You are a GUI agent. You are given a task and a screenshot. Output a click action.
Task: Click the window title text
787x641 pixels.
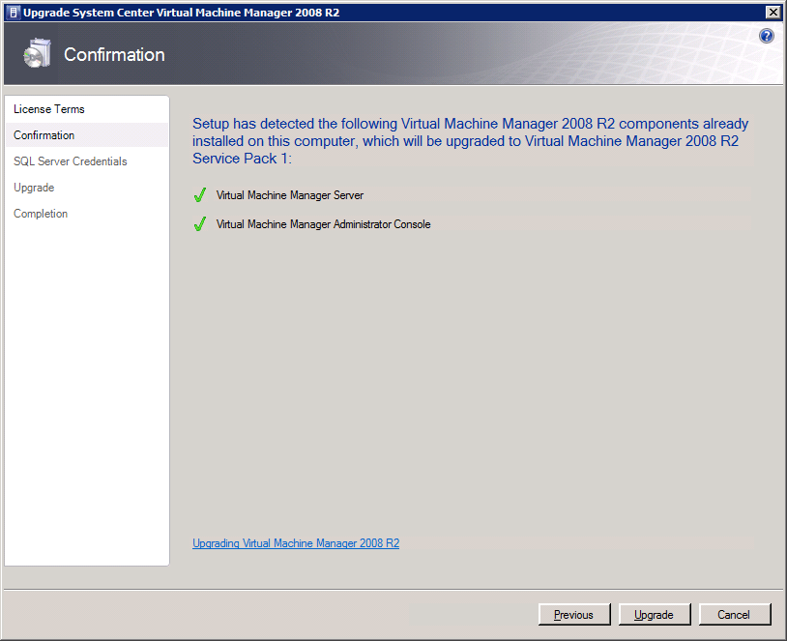[181, 13]
